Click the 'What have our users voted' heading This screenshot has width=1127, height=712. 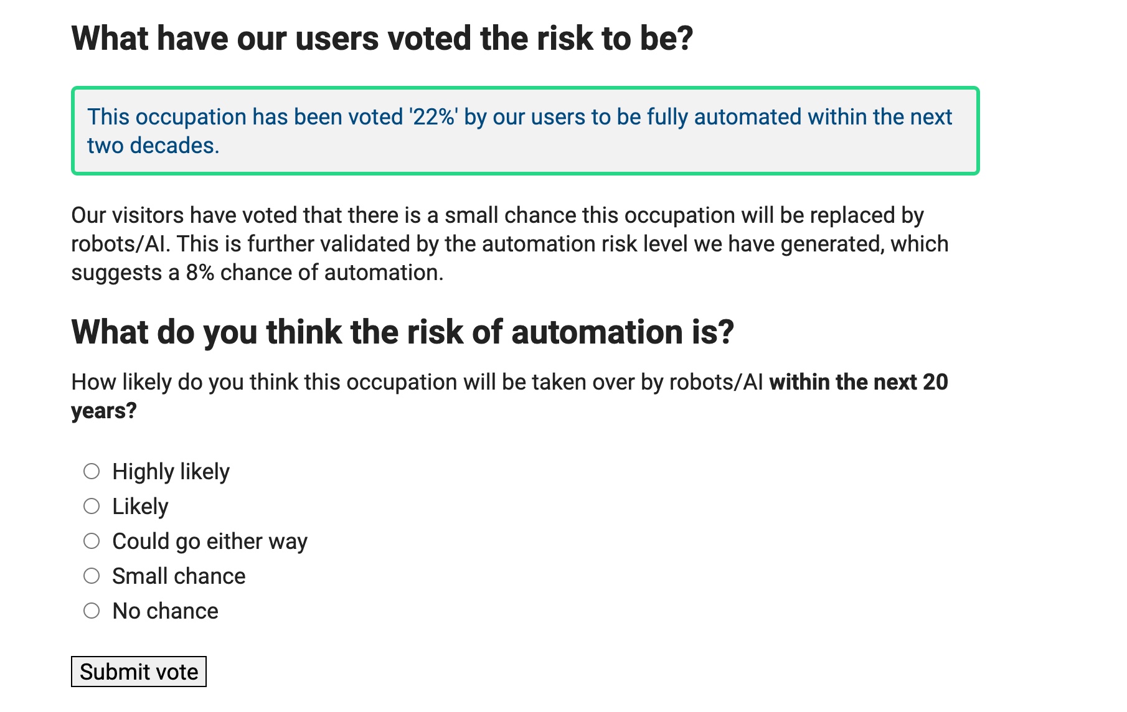click(382, 39)
